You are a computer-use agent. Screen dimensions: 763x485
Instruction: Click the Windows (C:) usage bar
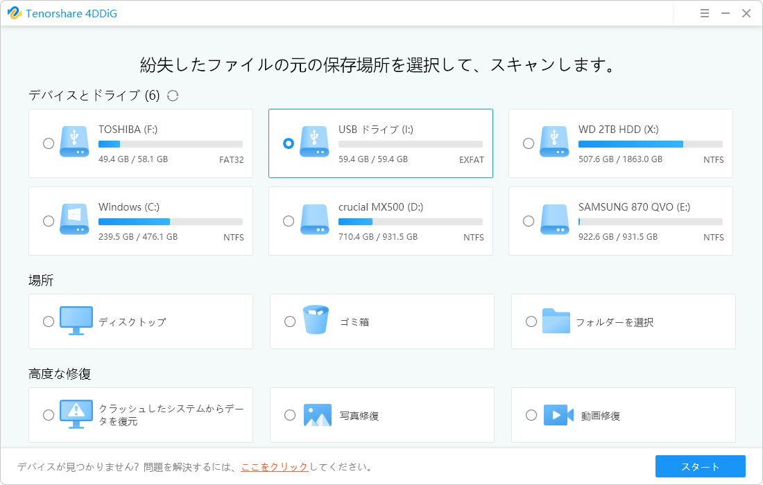click(171, 222)
